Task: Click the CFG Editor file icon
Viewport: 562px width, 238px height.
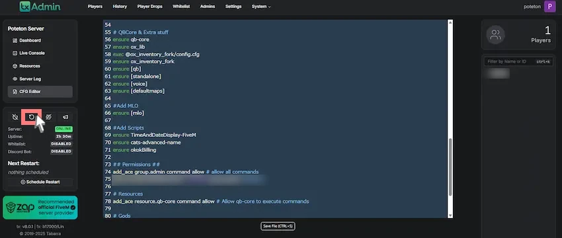Action: 15,92
